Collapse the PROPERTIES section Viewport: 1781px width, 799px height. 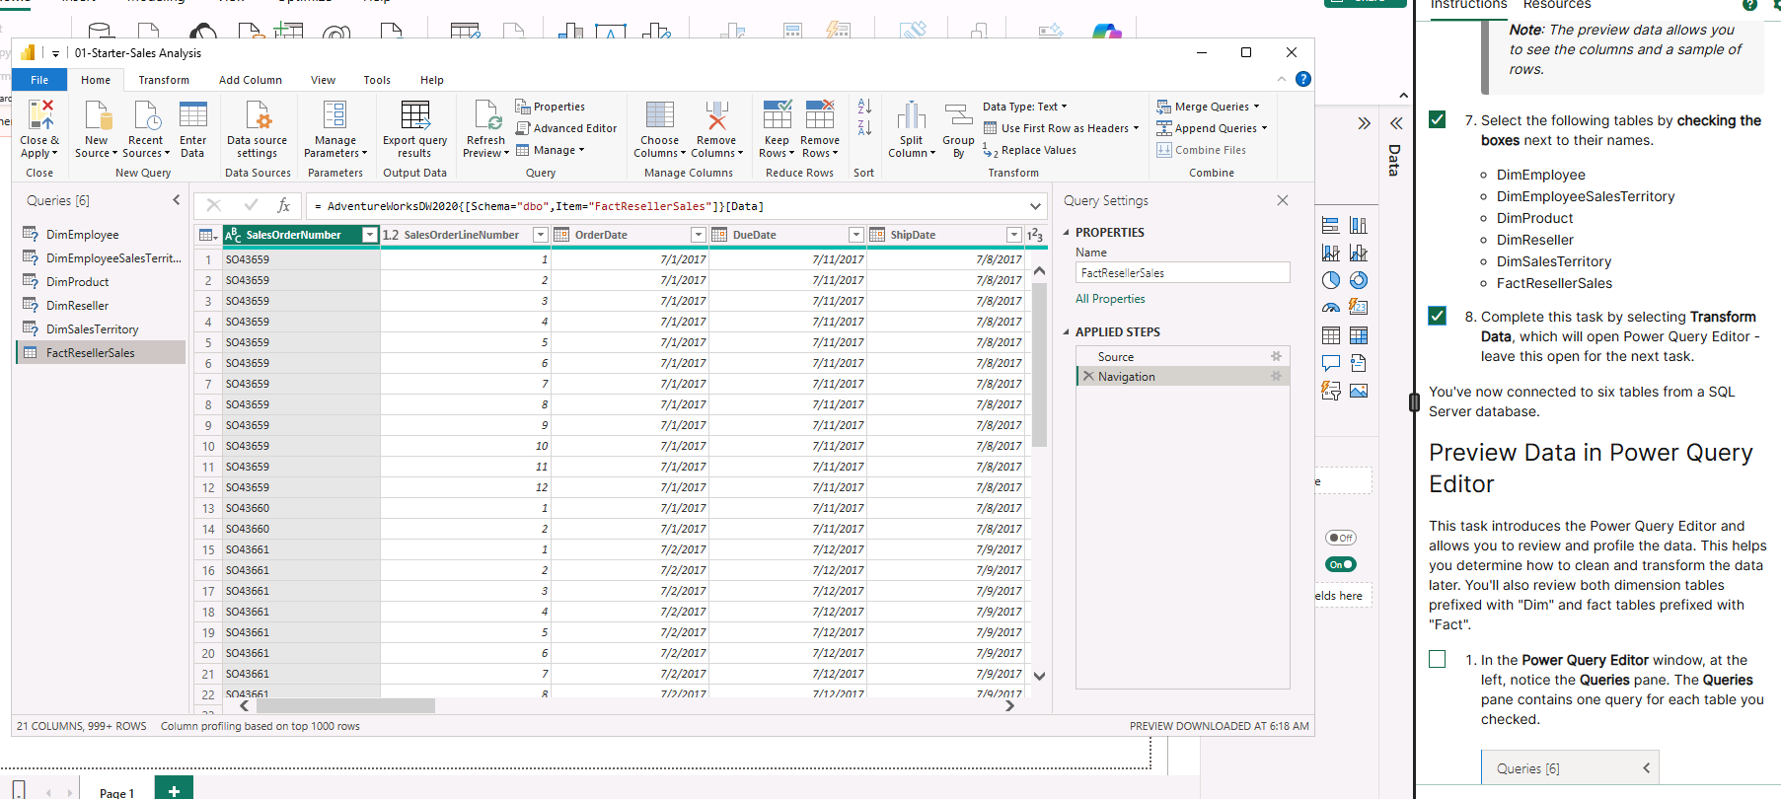pos(1067,233)
